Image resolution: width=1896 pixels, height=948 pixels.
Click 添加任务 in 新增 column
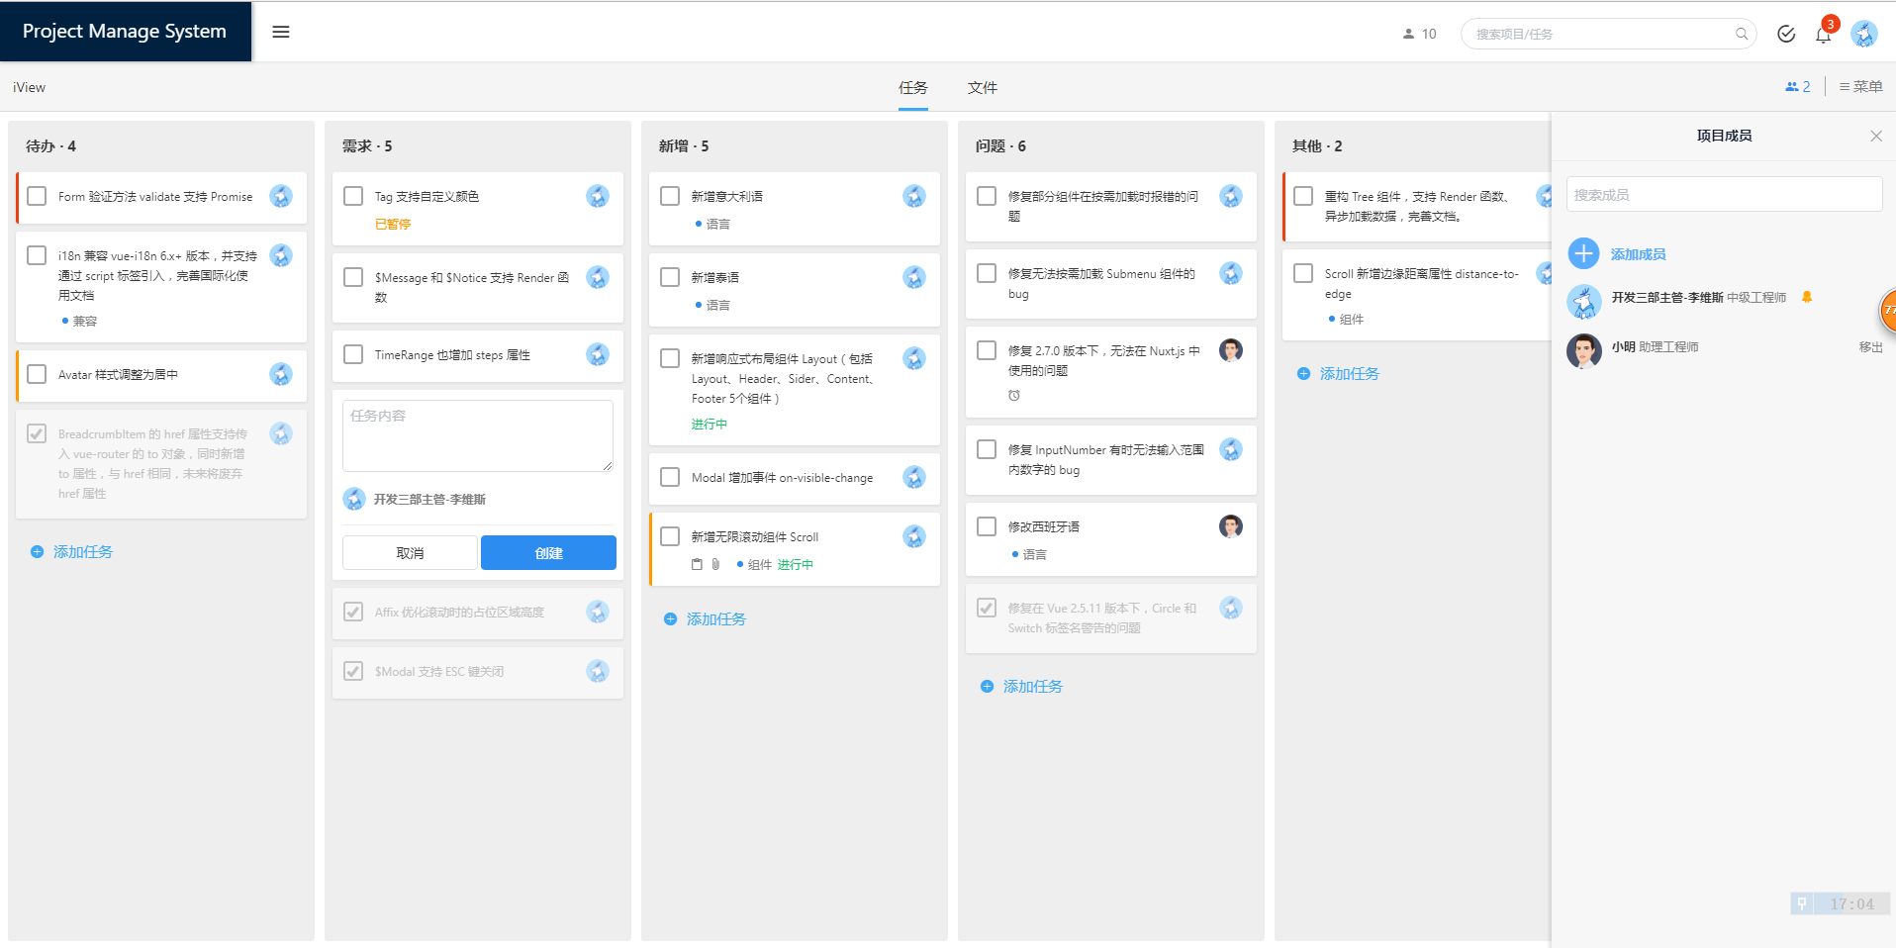[705, 618]
